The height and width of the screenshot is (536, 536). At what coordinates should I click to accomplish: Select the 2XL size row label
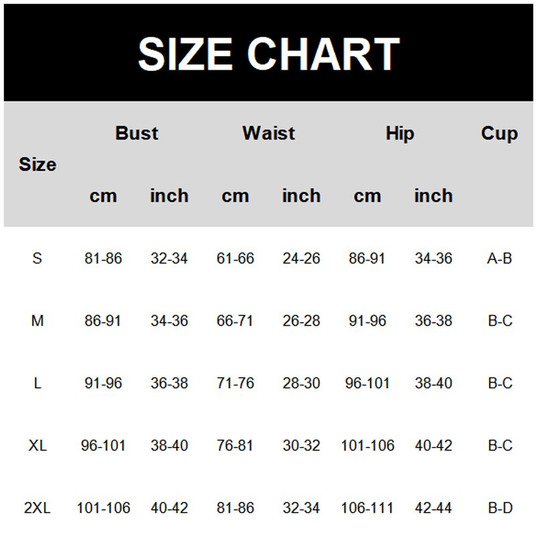pyautogui.click(x=38, y=508)
